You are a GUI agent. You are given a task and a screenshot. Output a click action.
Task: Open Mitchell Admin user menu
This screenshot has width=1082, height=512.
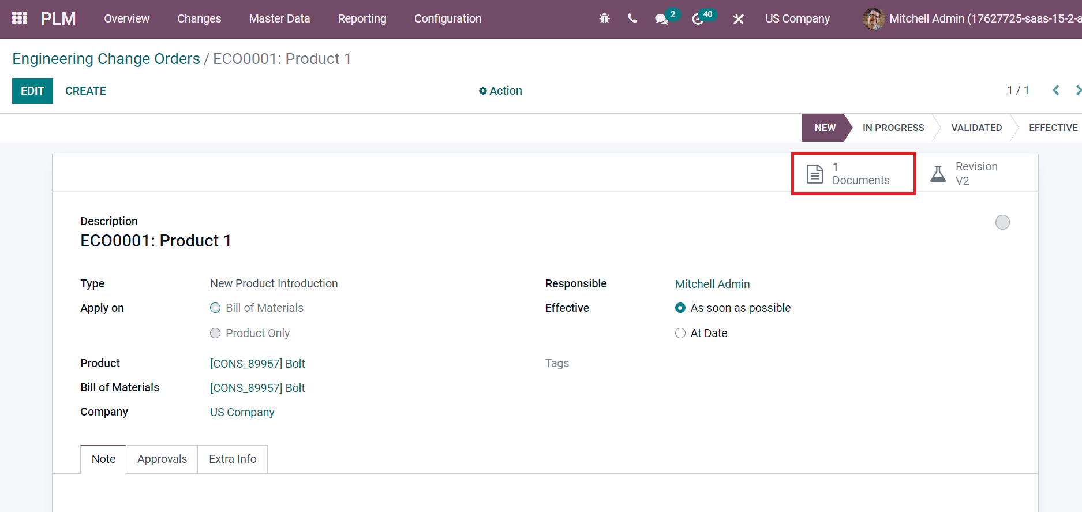(972, 18)
